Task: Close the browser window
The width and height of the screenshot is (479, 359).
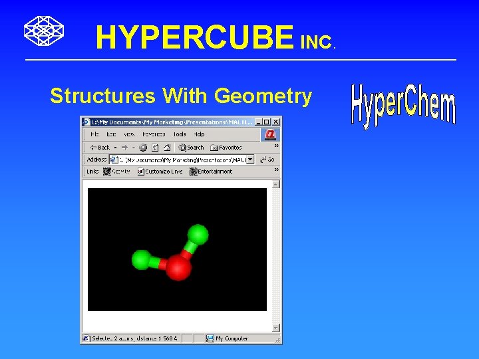Action: (x=275, y=122)
